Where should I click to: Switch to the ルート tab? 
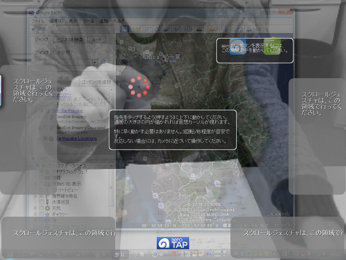pos(97,39)
